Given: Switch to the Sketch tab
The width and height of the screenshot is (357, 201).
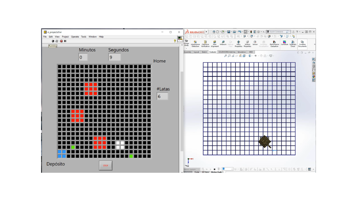Looking at the screenshot, I should point(204,52).
